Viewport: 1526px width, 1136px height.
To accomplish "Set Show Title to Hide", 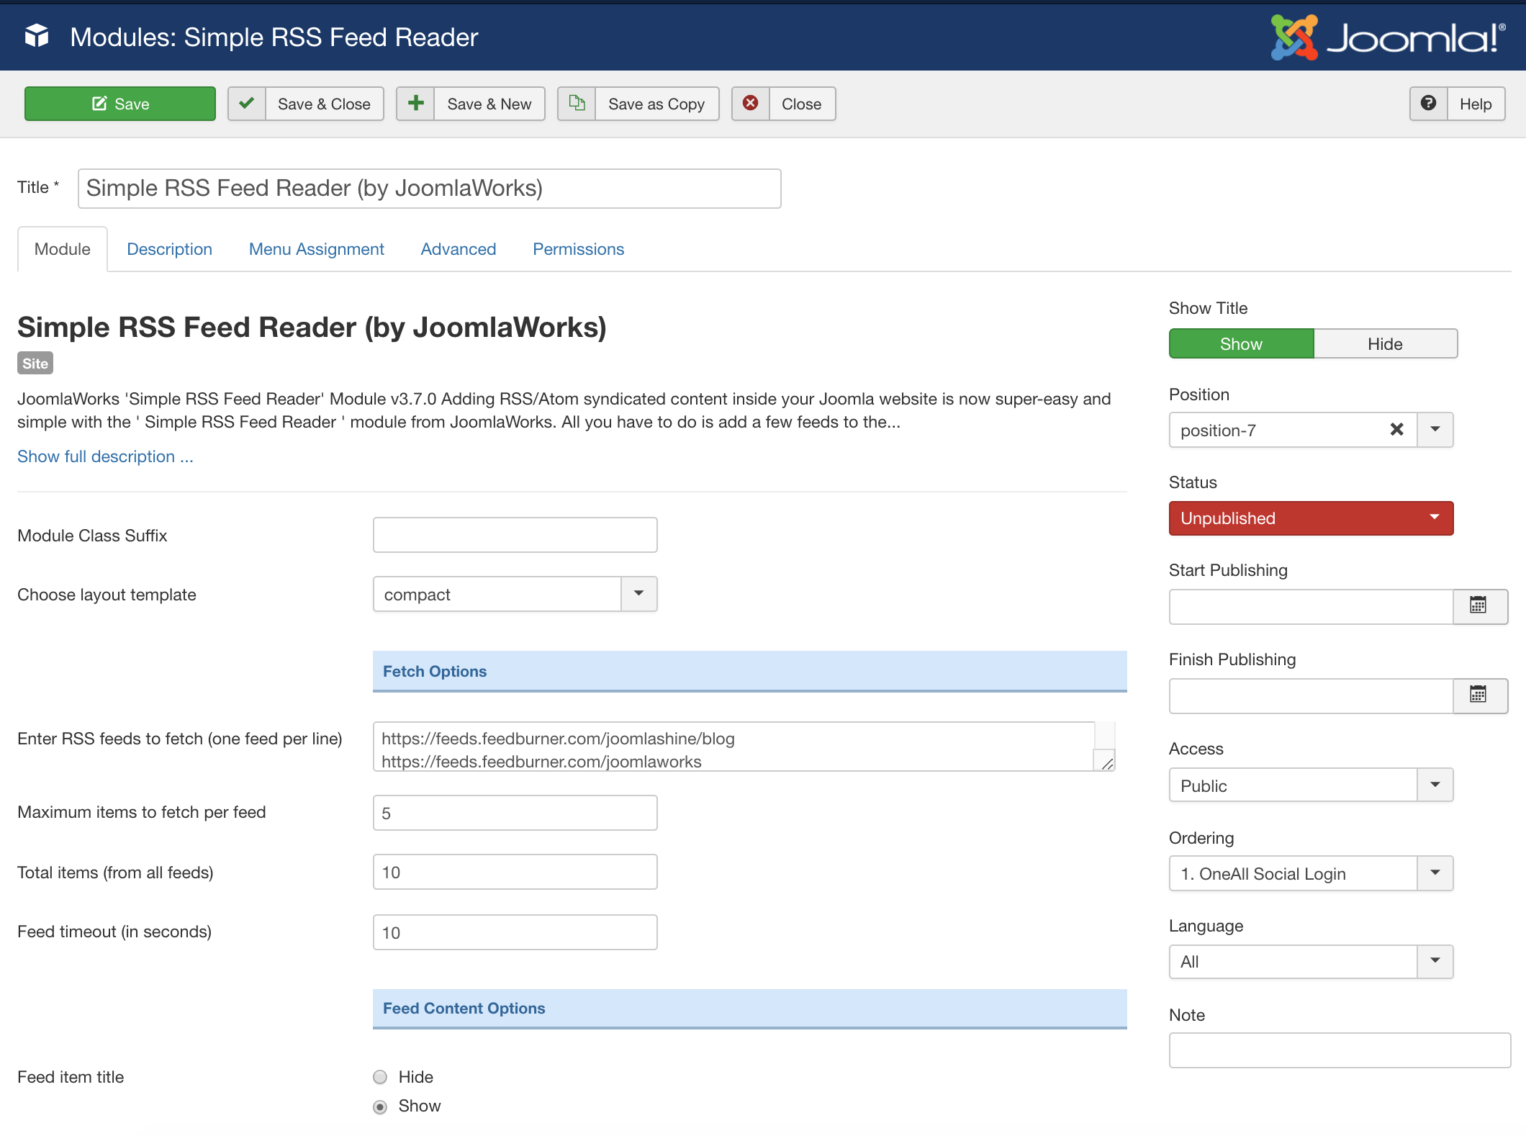I will 1386,343.
